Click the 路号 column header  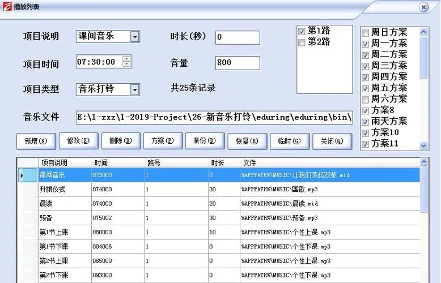[176, 163]
